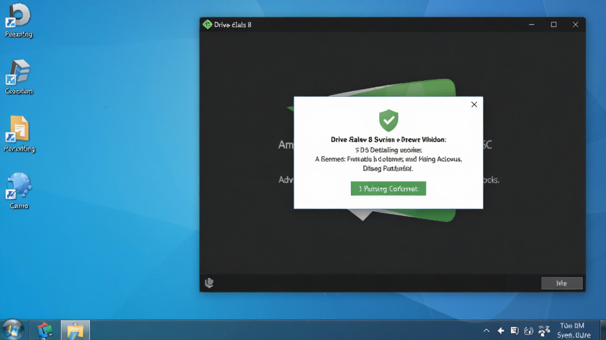This screenshot has width=606, height=340.
Task: Show hidden tray icons chevron
Action: point(486,331)
